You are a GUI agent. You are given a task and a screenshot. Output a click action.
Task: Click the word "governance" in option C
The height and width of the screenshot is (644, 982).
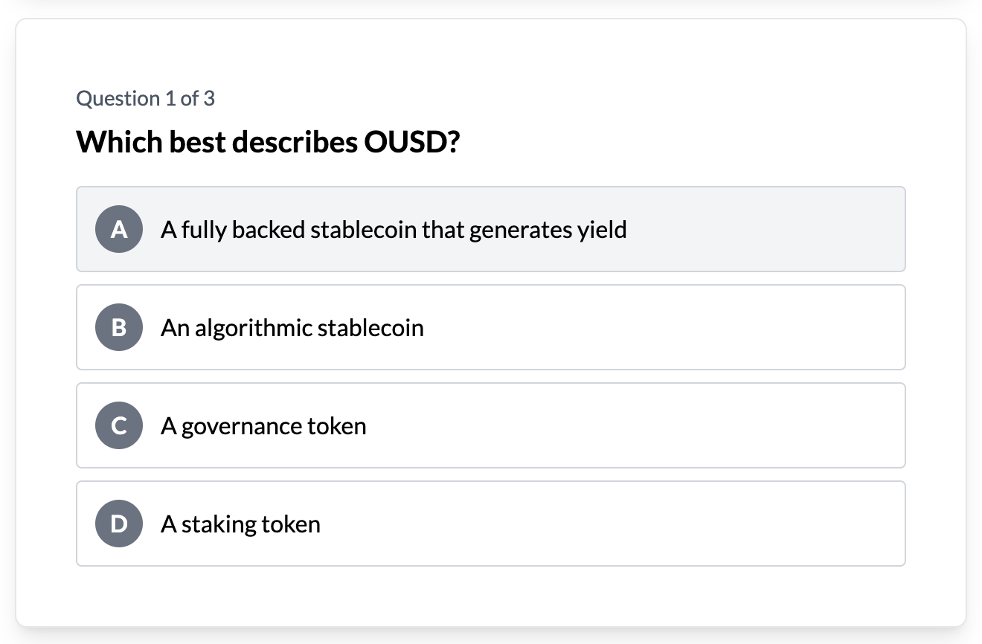tap(241, 426)
